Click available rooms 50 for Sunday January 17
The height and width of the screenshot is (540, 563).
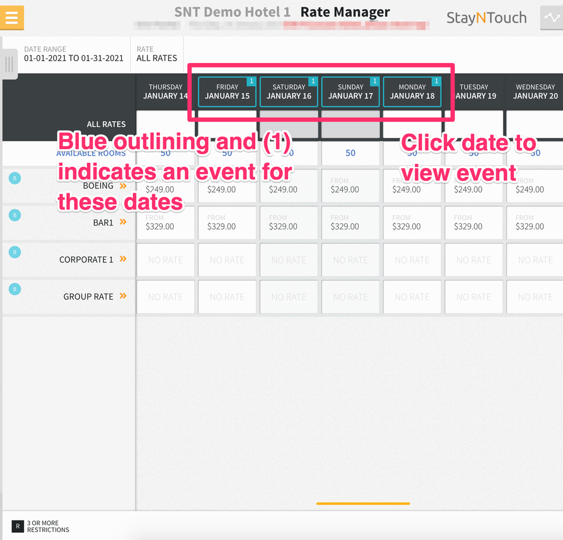351,153
